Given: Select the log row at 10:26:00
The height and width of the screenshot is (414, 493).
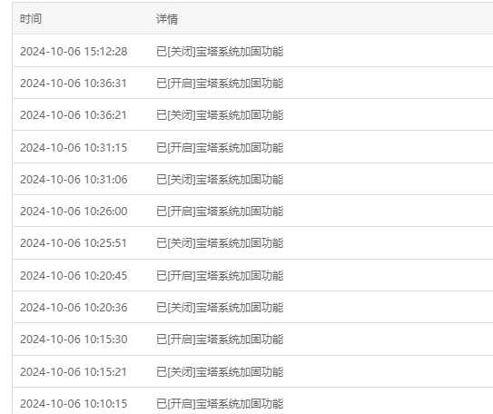Looking at the screenshot, I should click(252, 212).
